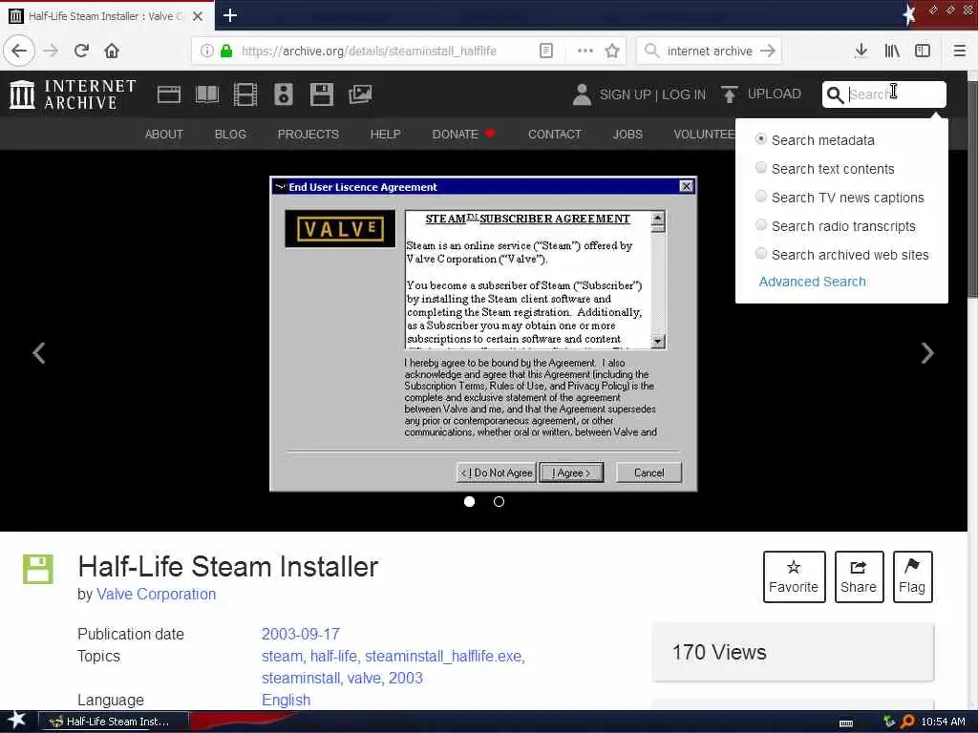Screen dimensions: 978x733
Task: Open the Web media icon
Action: tap(168, 94)
